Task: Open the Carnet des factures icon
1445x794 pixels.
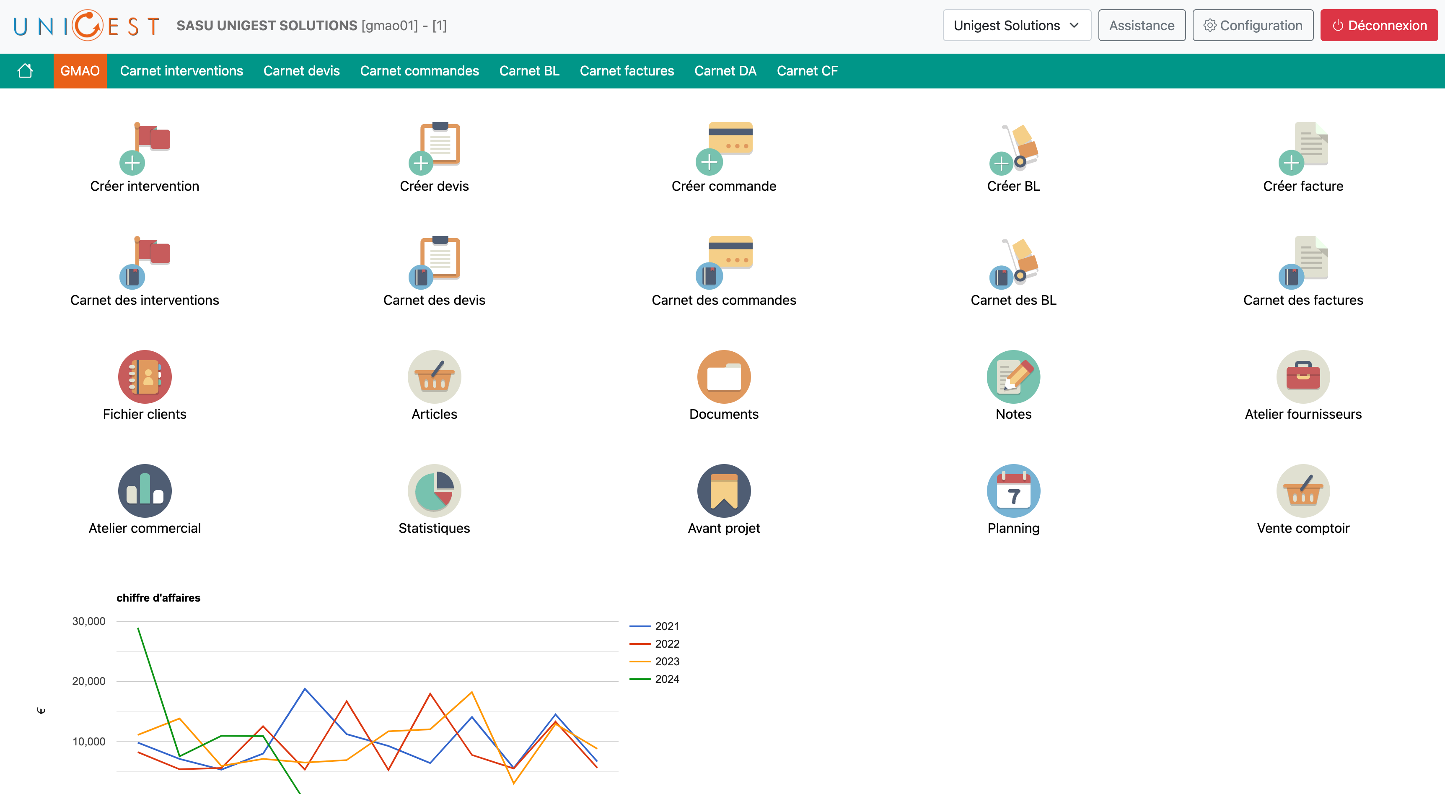Action: point(1303,262)
